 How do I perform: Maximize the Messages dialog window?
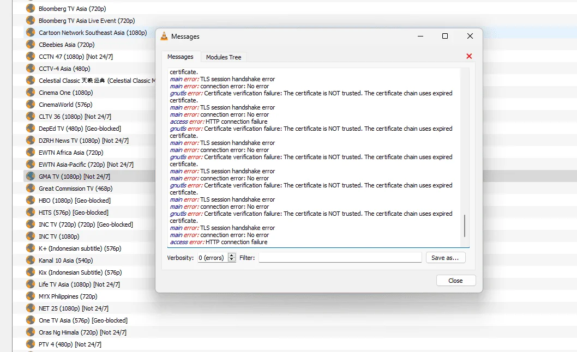[x=445, y=36]
